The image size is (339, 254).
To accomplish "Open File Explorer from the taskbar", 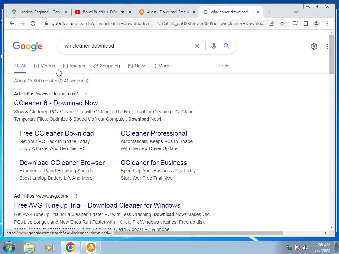I will 29,248.
